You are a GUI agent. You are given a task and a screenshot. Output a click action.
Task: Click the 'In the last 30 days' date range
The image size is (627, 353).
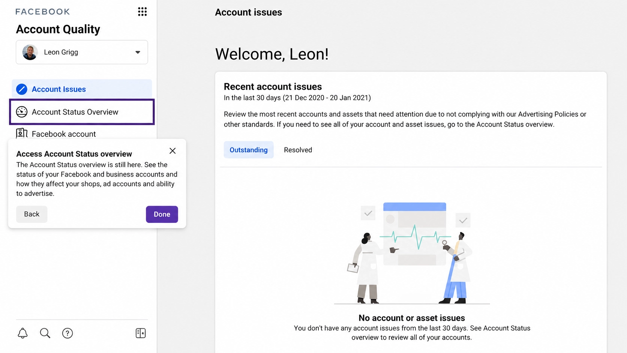pyautogui.click(x=297, y=98)
